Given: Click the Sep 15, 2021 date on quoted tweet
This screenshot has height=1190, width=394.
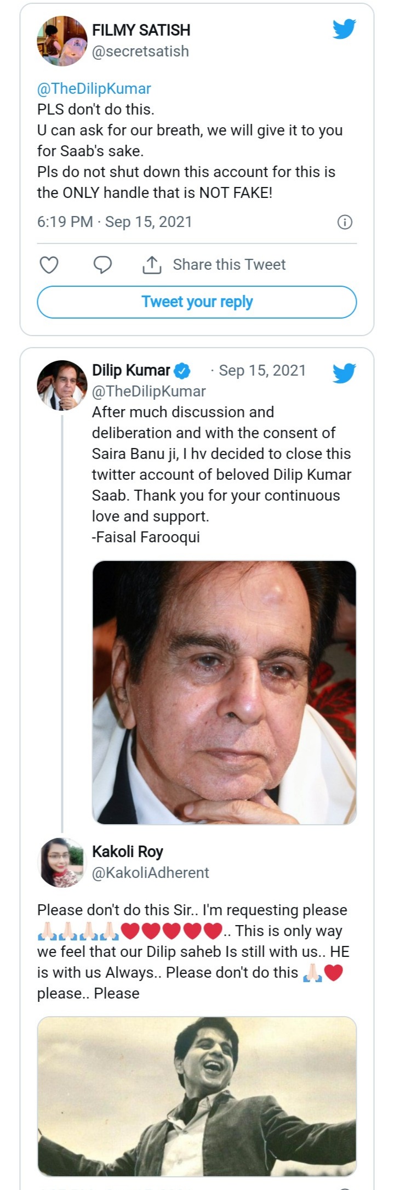Looking at the screenshot, I should [x=262, y=371].
